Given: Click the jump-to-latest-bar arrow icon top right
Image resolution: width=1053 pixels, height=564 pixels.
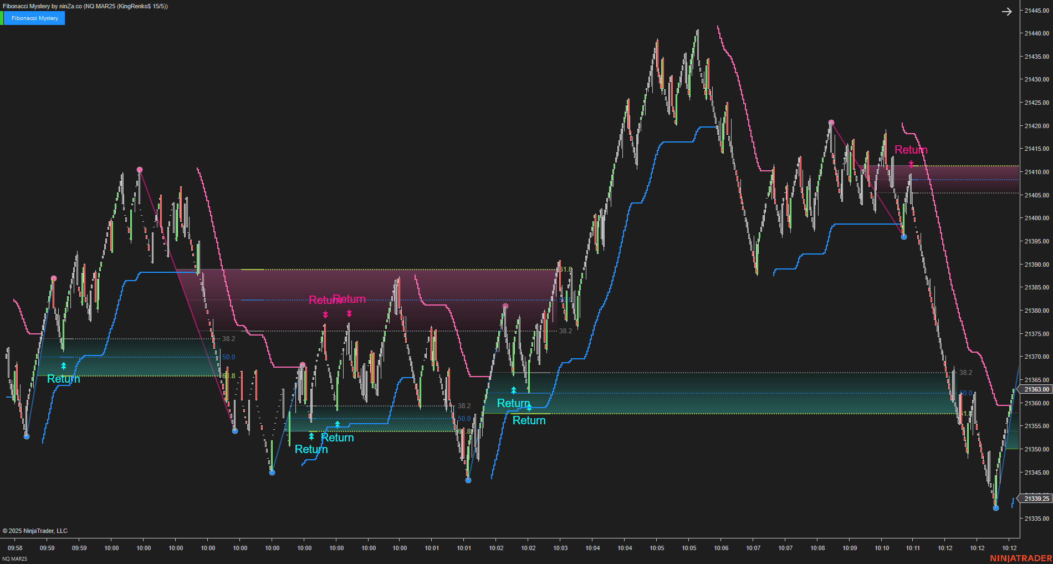Looking at the screenshot, I should pos(1006,11).
